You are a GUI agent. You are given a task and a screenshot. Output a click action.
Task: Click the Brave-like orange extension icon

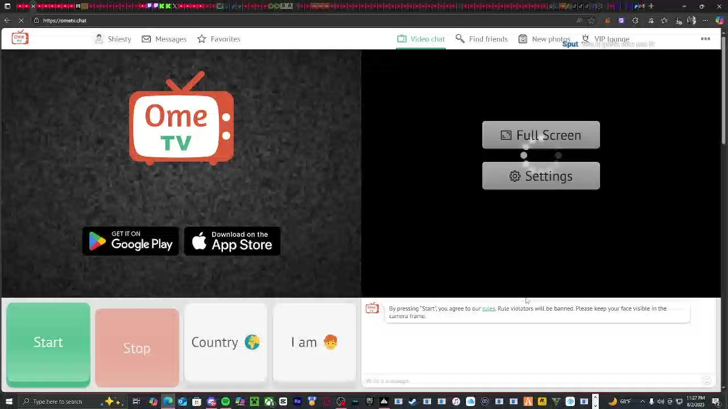[x=607, y=20]
